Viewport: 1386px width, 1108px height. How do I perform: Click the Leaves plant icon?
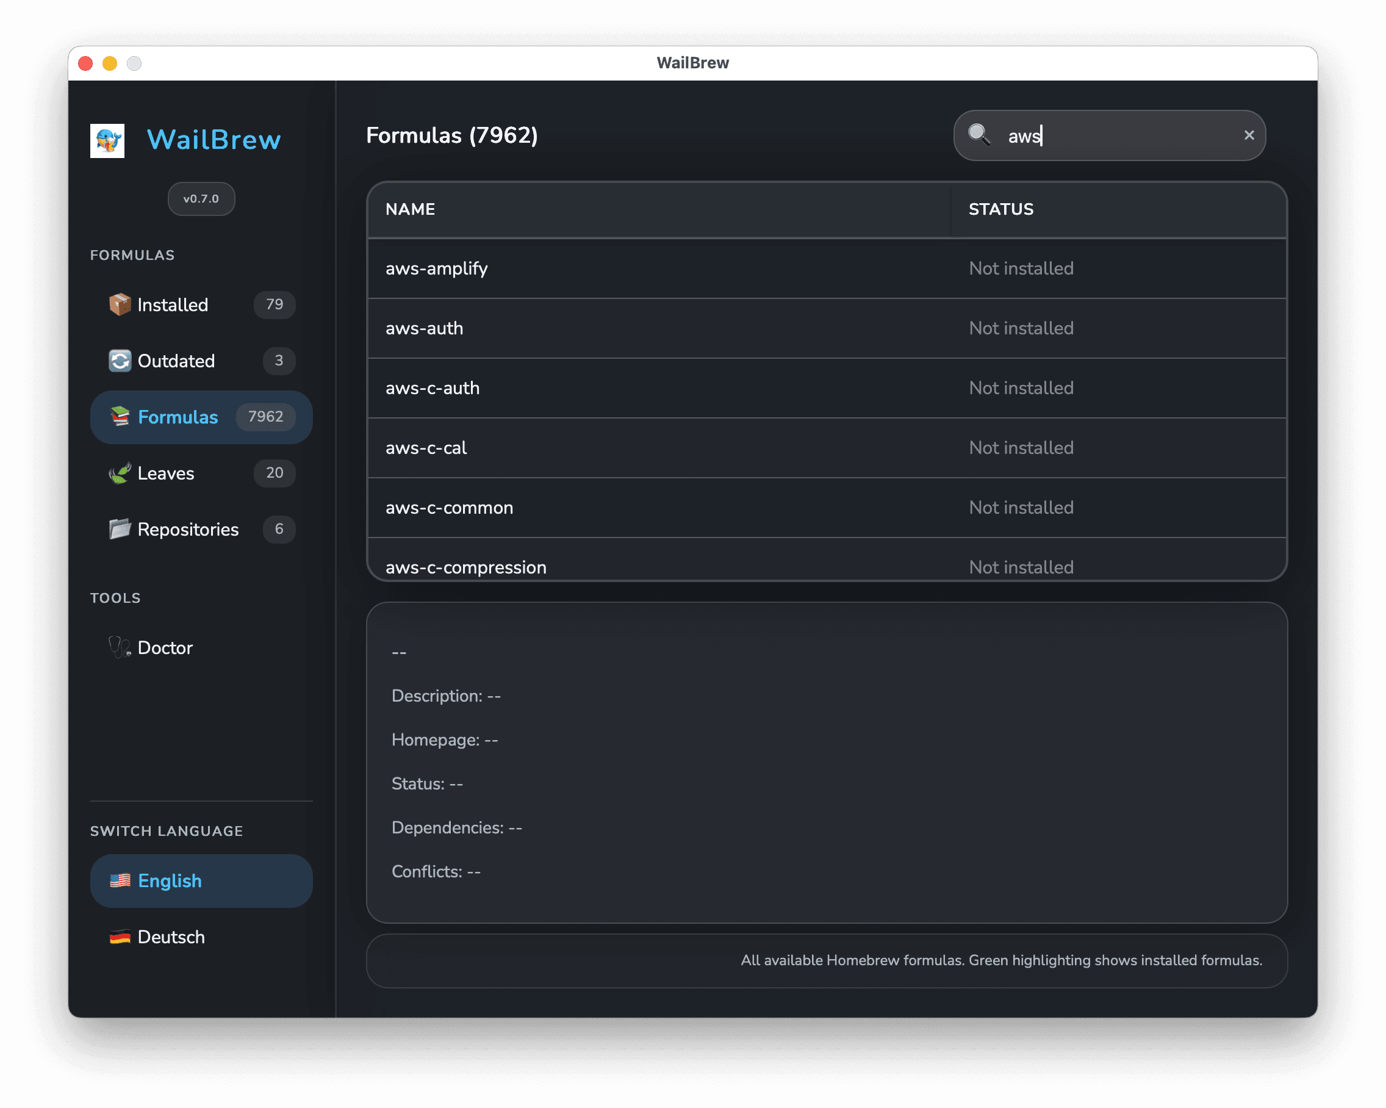[x=120, y=473]
